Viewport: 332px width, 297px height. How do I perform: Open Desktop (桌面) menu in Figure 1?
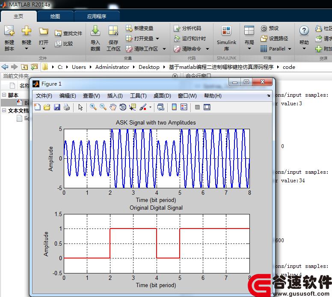[x=162, y=96]
